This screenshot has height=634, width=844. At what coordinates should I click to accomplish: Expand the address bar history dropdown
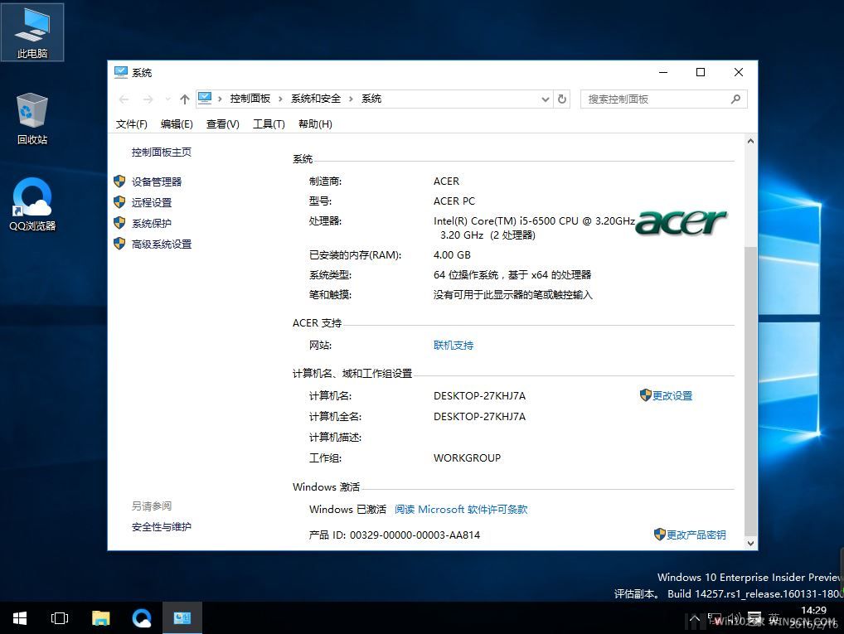pos(545,99)
